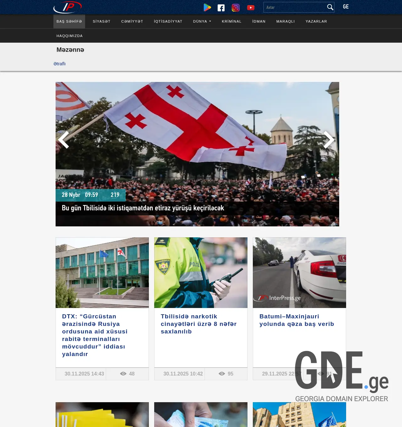Click the police officer article thumbnail
402x427 pixels.
pos(201,273)
